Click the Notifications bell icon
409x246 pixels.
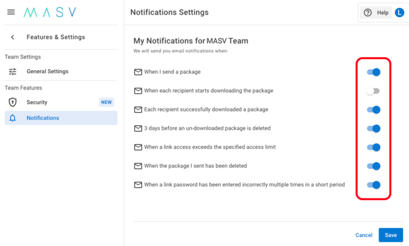pyautogui.click(x=13, y=118)
